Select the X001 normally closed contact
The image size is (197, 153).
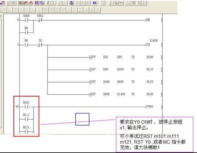(40, 20)
